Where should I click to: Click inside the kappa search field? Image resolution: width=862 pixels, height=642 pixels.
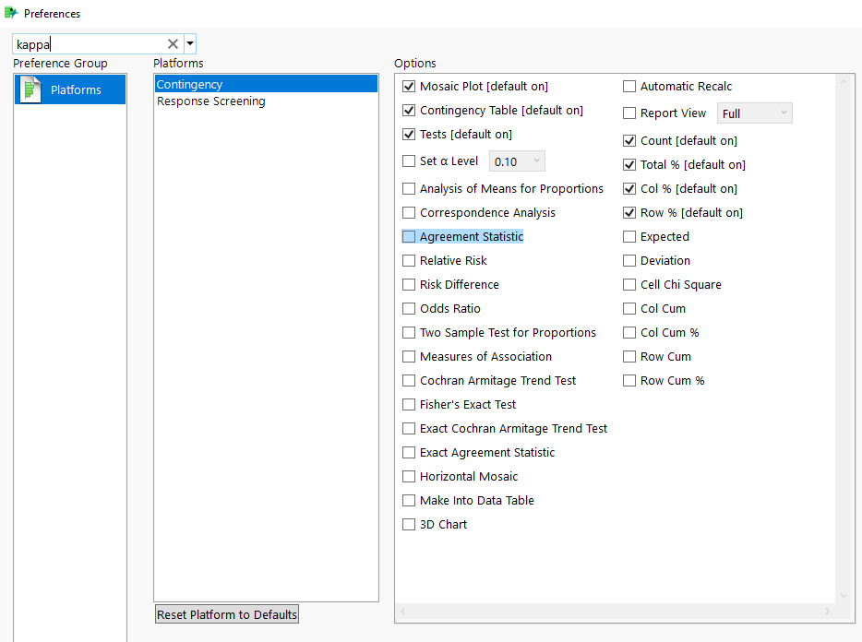[x=90, y=43]
